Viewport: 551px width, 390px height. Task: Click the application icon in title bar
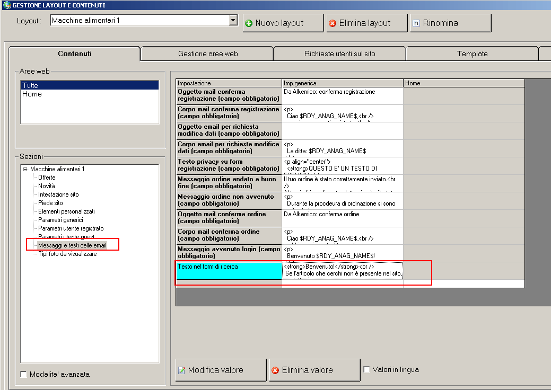(7, 5)
